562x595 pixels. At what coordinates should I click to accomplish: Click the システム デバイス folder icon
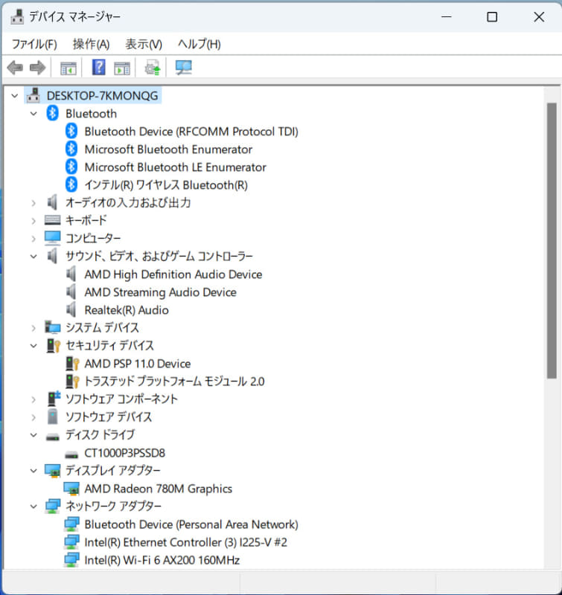(52, 327)
